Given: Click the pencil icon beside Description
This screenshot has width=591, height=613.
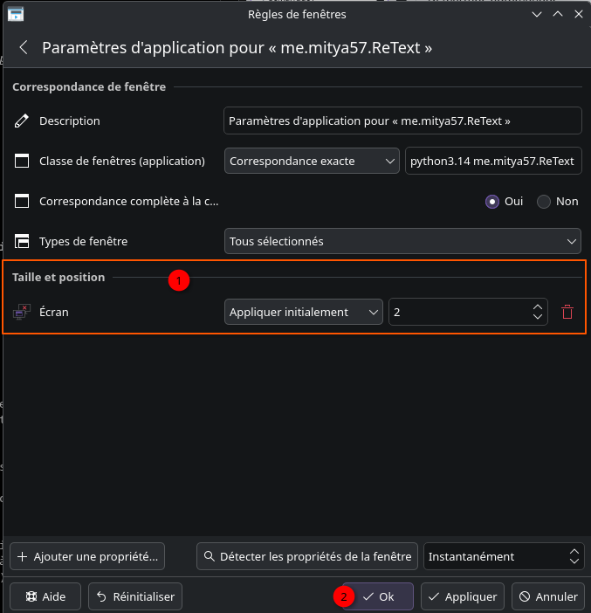Looking at the screenshot, I should point(22,121).
